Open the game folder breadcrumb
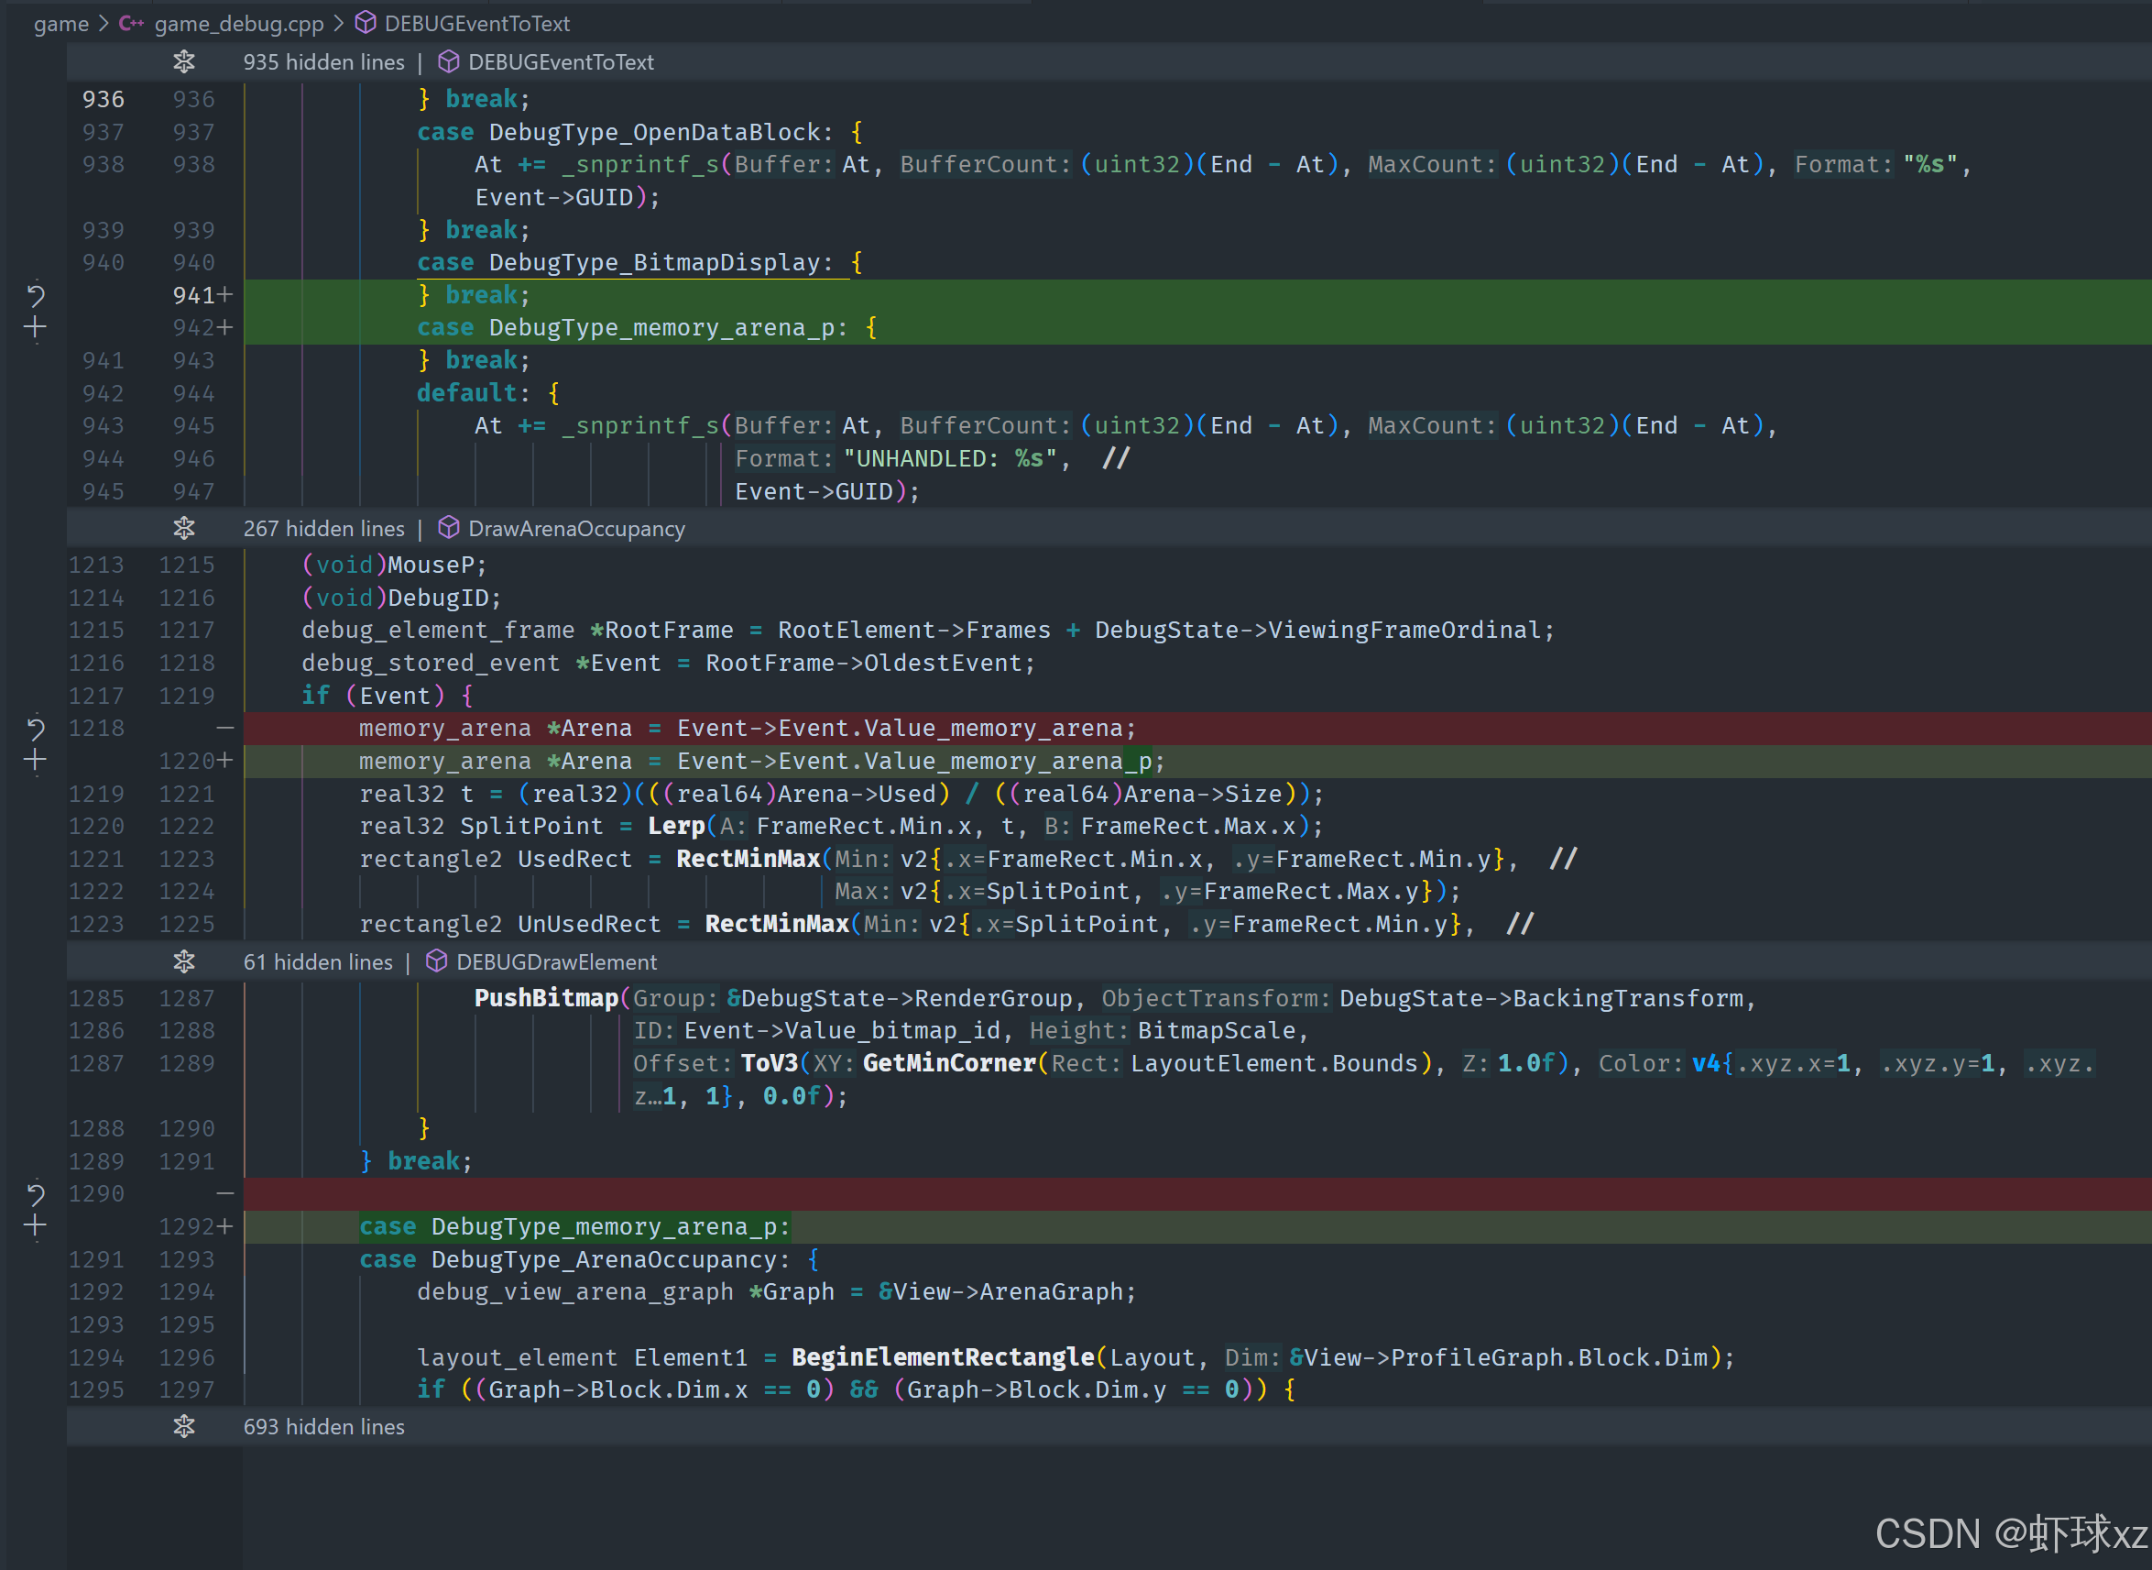The height and width of the screenshot is (1570, 2152). (x=60, y=23)
